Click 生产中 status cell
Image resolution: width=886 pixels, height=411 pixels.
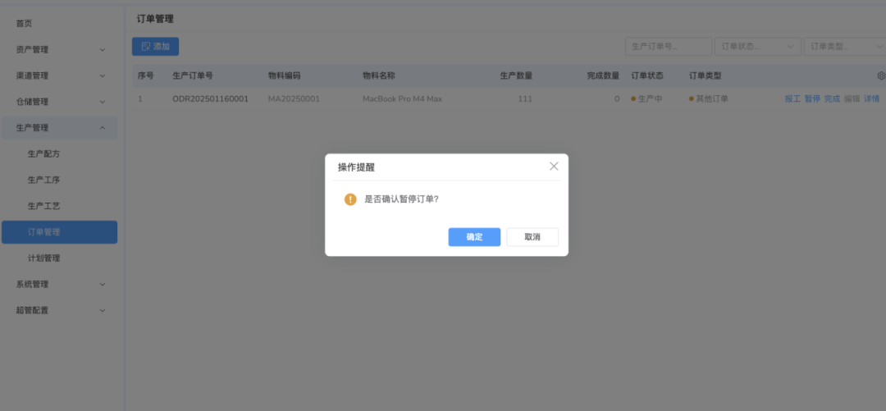pos(646,99)
